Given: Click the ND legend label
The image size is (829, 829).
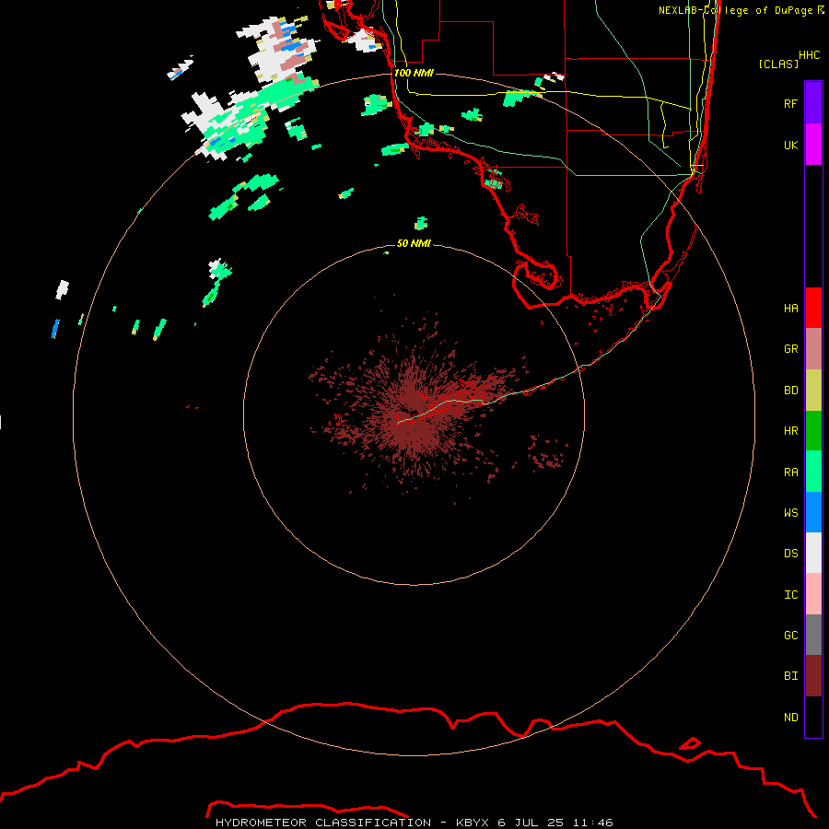Looking at the screenshot, I should click(790, 718).
